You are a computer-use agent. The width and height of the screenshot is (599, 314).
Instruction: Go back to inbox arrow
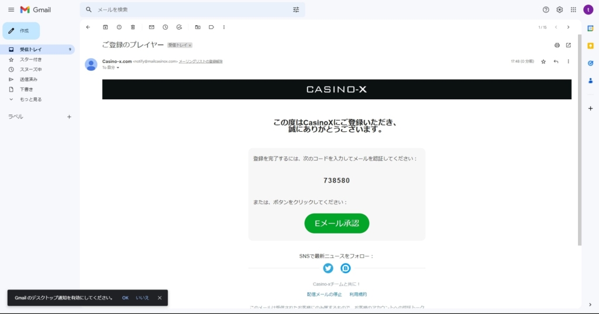tap(88, 27)
